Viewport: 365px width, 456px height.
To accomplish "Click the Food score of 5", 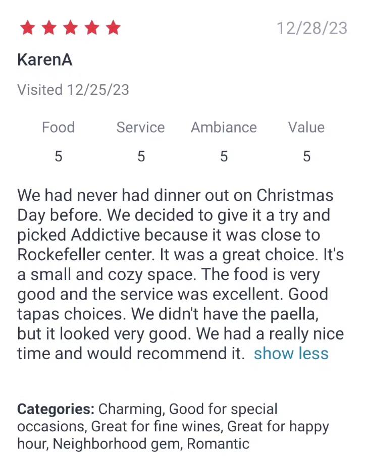I will click(58, 157).
